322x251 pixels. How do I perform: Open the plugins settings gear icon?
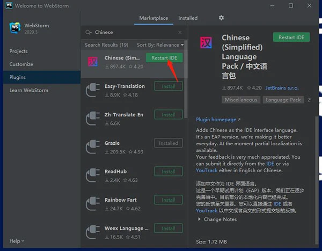pyautogui.click(x=221, y=18)
